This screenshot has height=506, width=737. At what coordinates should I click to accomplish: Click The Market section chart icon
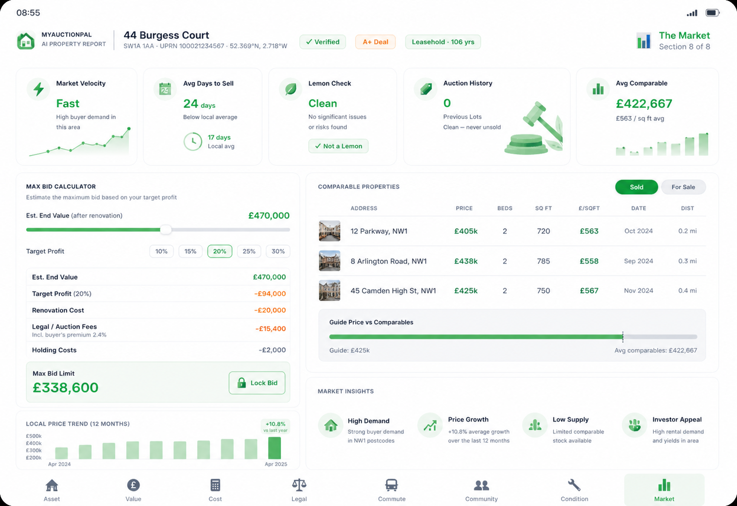click(x=644, y=40)
